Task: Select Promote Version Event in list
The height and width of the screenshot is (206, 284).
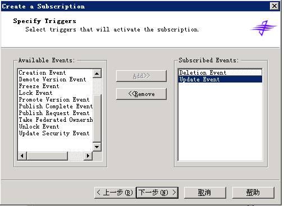Action: (x=56, y=99)
